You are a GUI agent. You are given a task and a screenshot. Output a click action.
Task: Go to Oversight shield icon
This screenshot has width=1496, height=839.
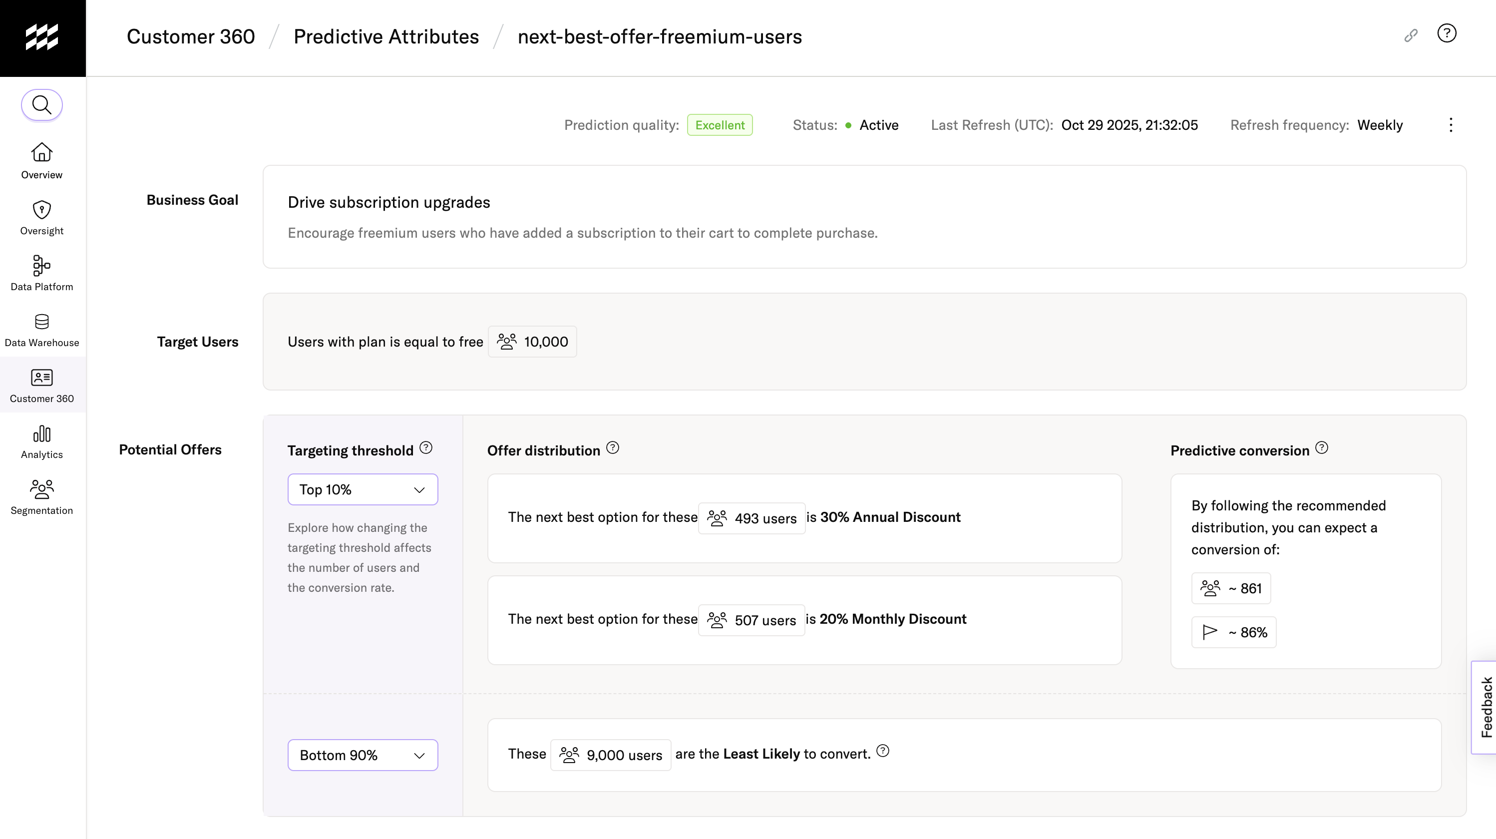coord(42,209)
